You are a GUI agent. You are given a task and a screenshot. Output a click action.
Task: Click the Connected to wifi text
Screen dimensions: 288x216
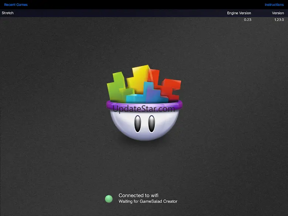click(135, 195)
